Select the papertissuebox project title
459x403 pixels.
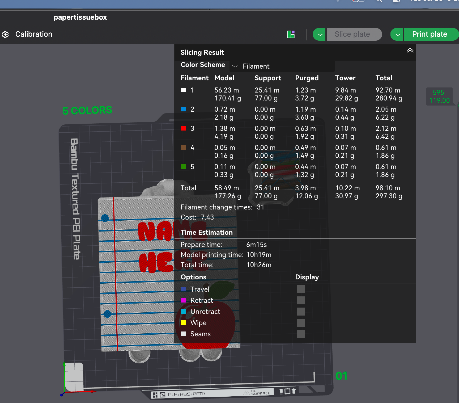(x=80, y=17)
